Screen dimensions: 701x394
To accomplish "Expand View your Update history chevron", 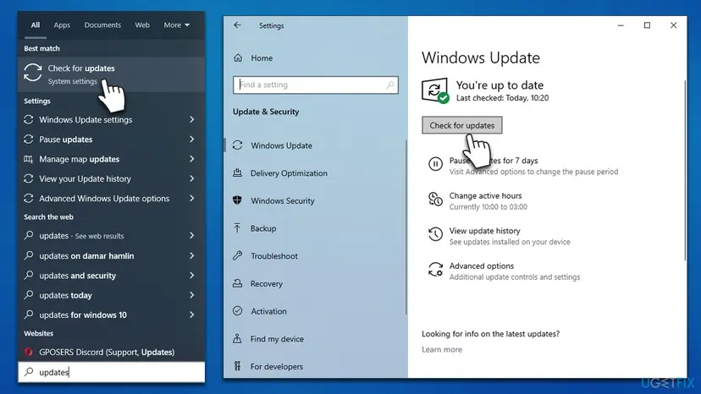I will (x=192, y=178).
